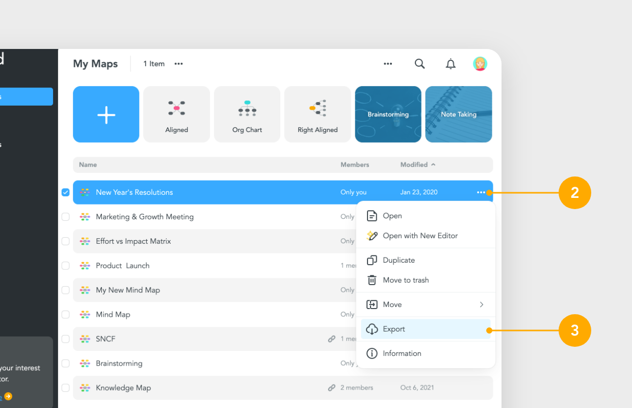Viewport: 632px width, 408px height.
Task: Click the Open with New Editor pencil icon
Action: pyautogui.click(x=372, y=236)
